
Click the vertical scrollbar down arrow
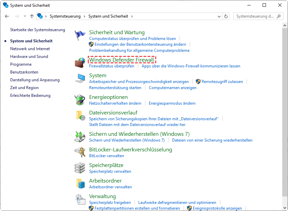(x=285, y=208)
